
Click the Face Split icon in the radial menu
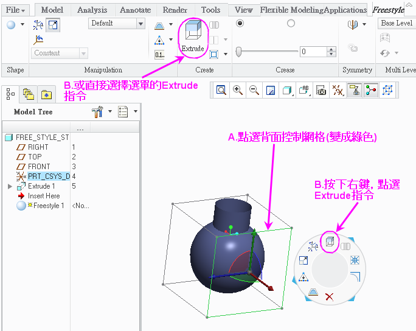pos(313,292)
